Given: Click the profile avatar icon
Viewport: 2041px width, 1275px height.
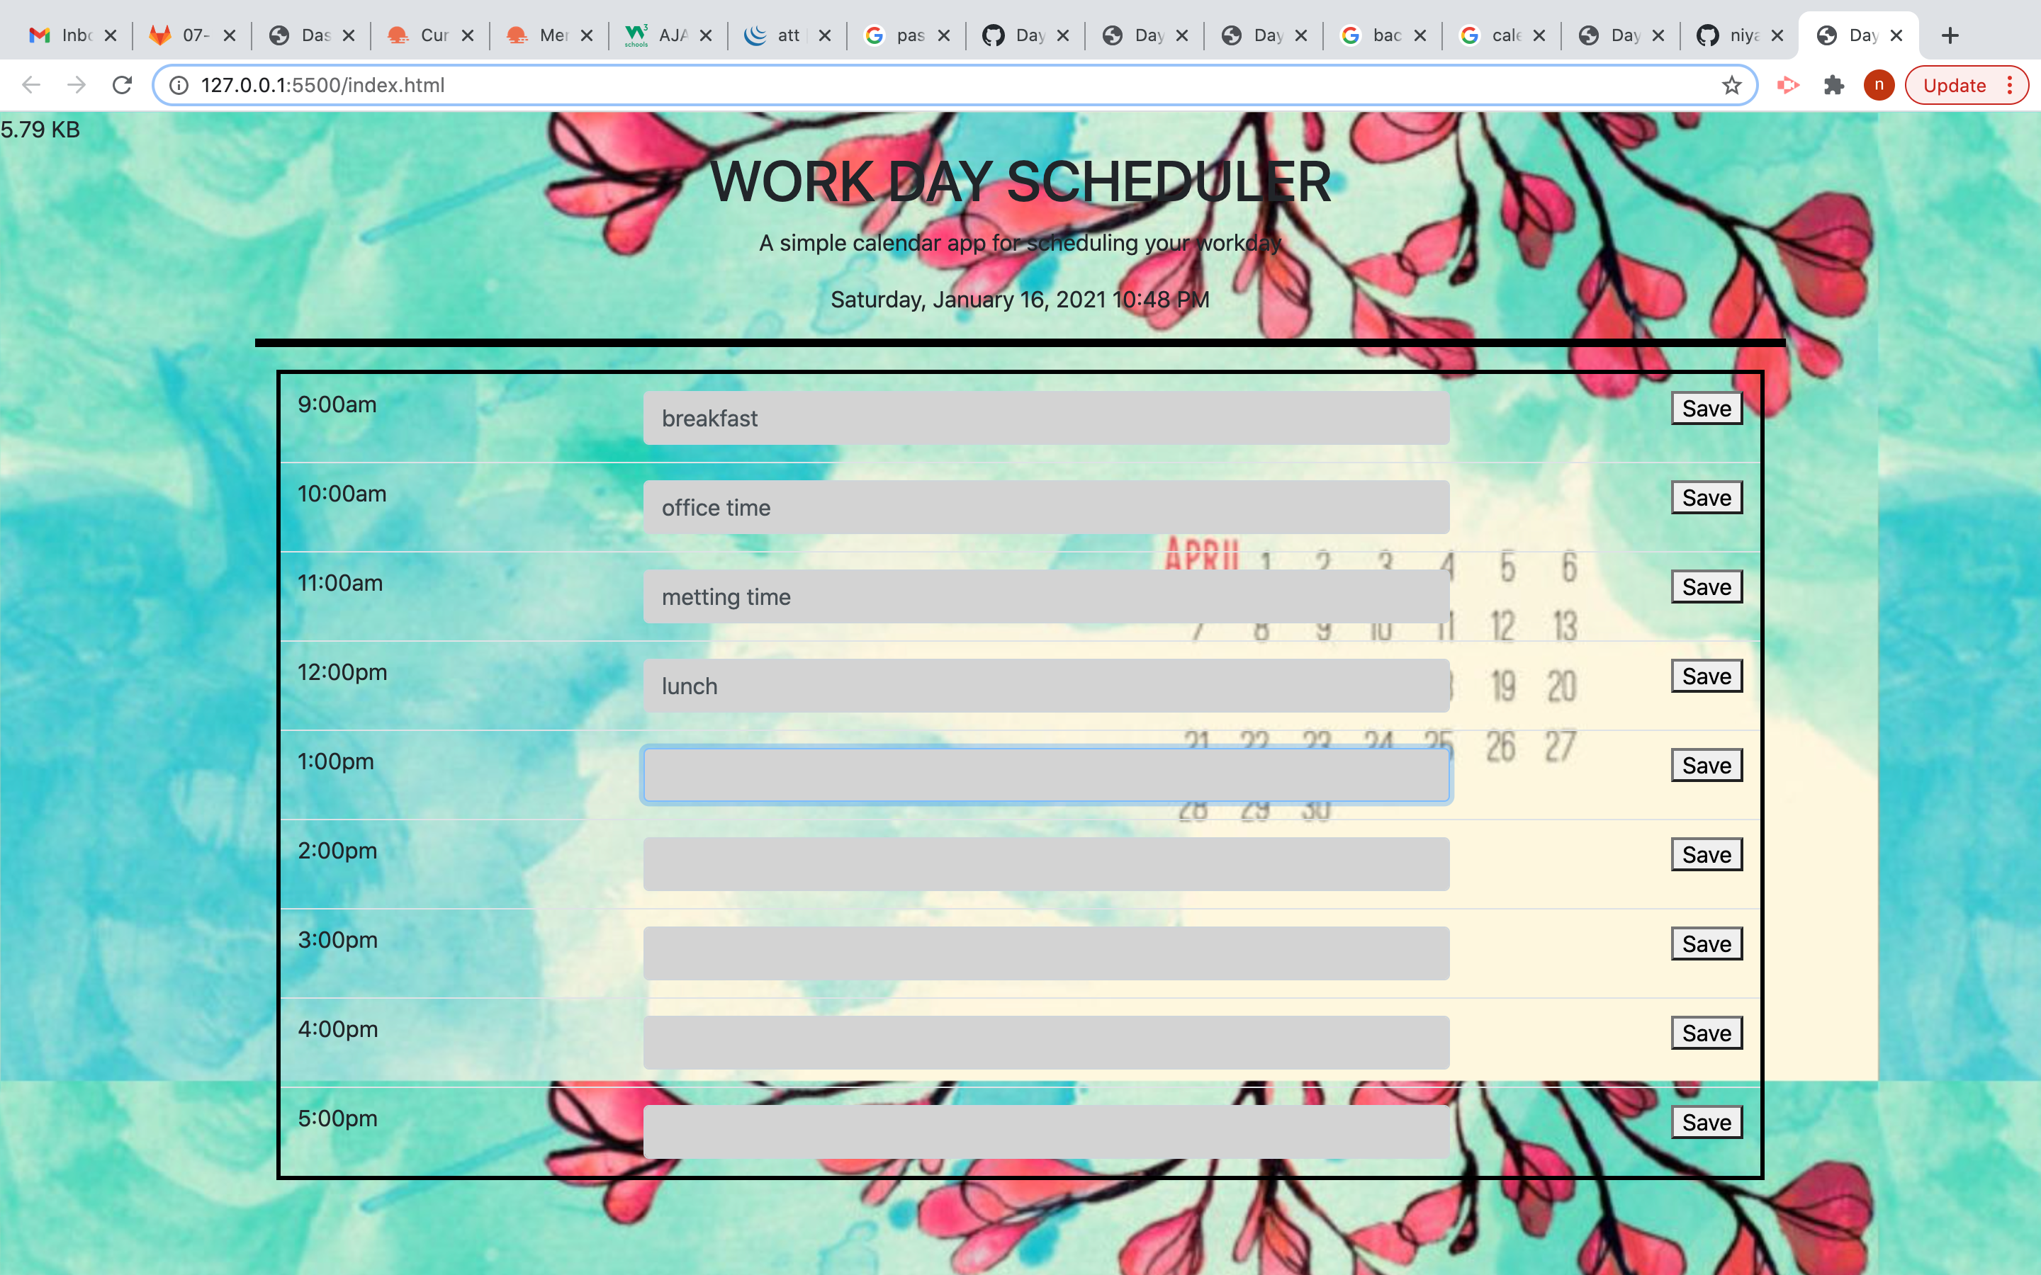Looking at the screenshot, I should coord(1879,85).
